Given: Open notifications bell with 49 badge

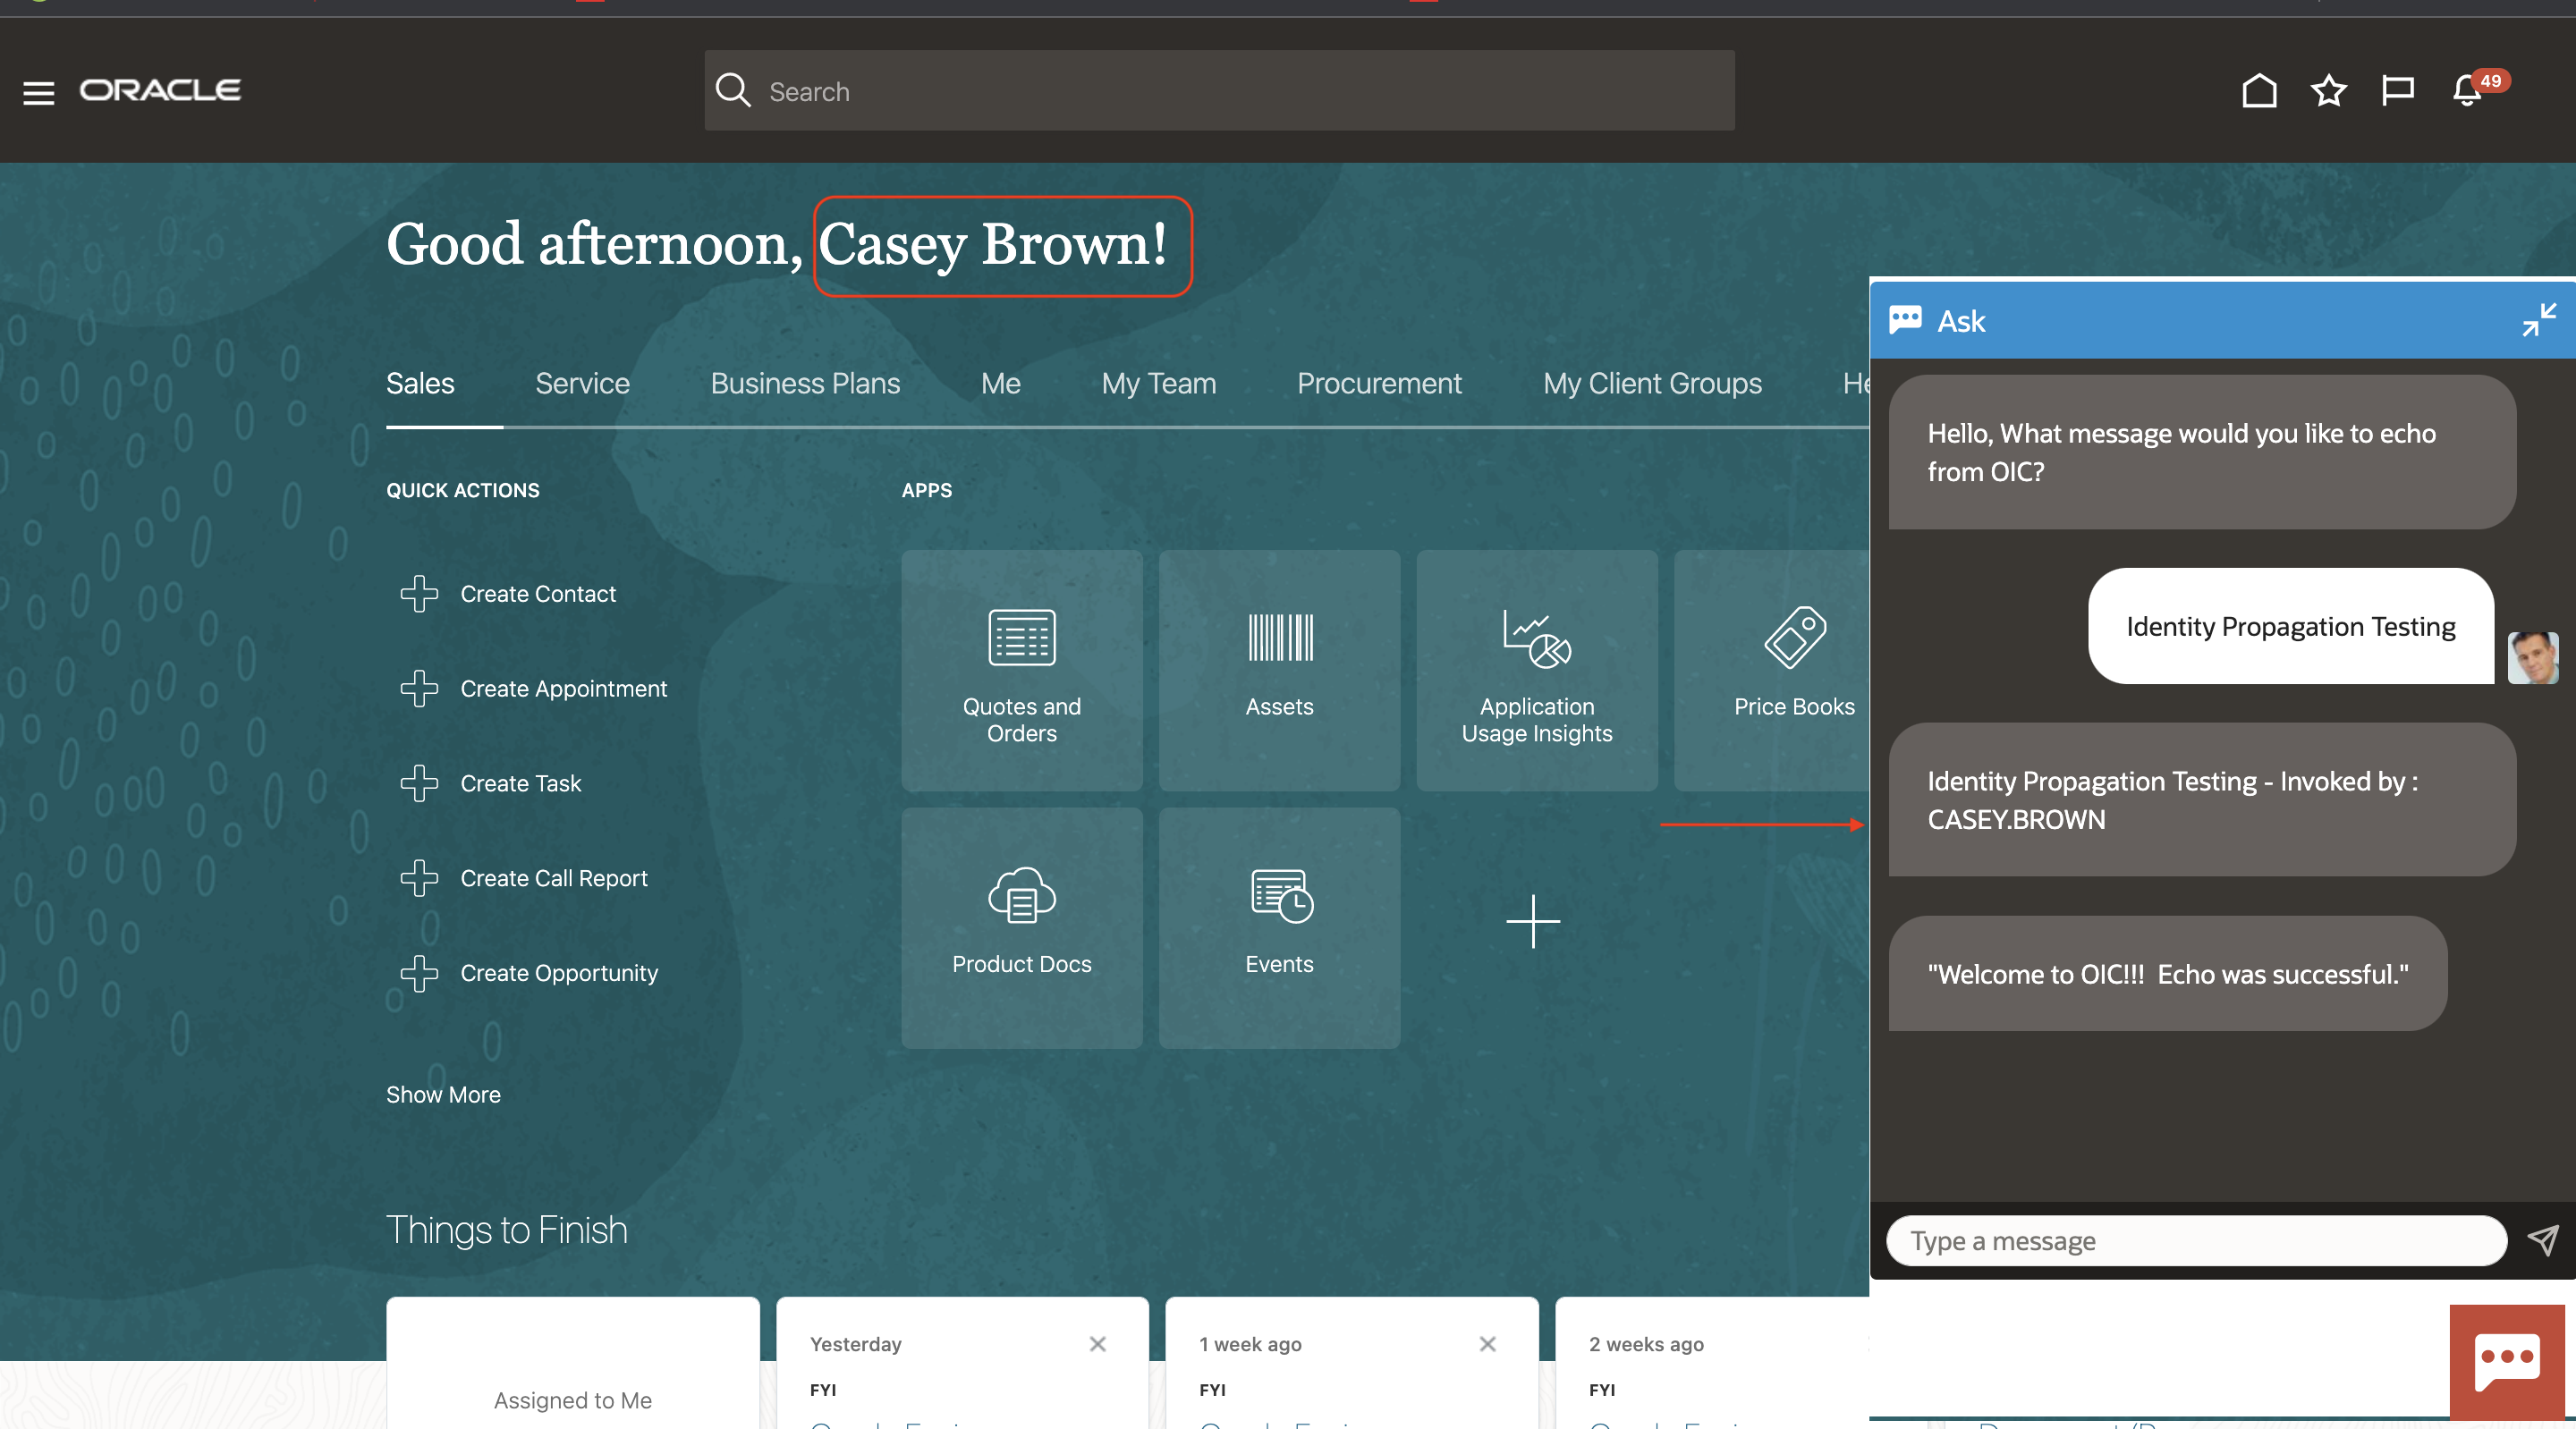Looking at the screenshot, I should (2467, 91).
